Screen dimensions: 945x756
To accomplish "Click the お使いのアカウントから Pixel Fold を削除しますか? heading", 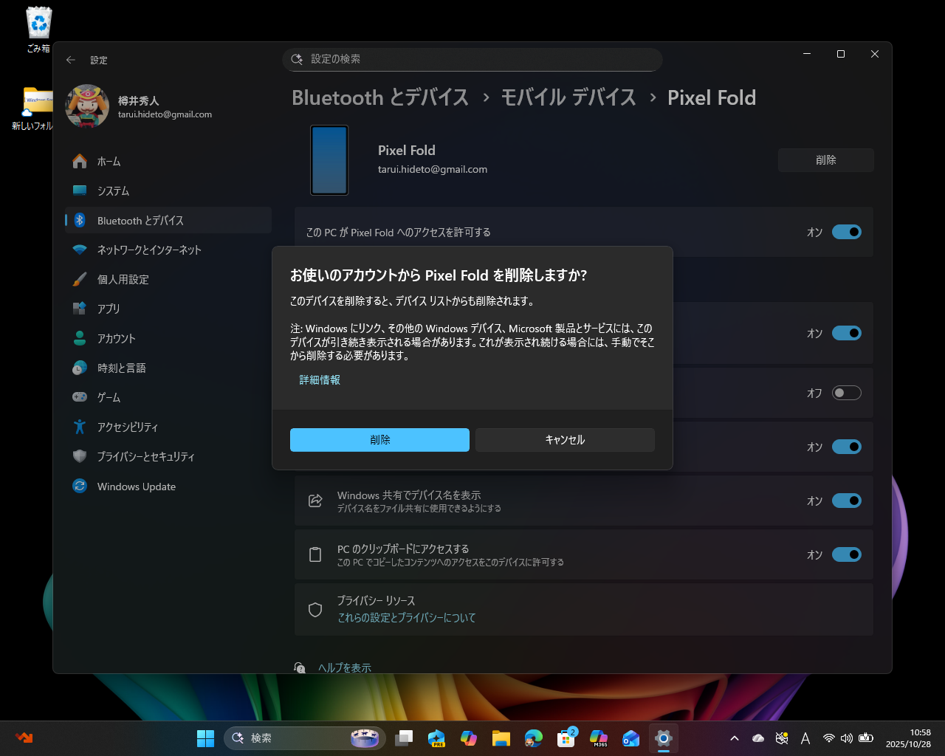I will (439, 275).
